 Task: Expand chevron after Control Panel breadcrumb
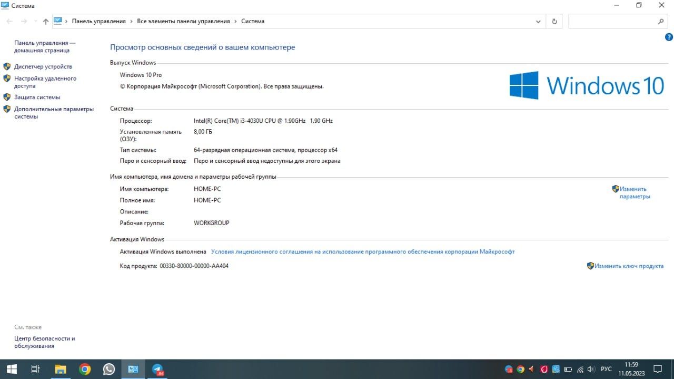tap(131, 22)
